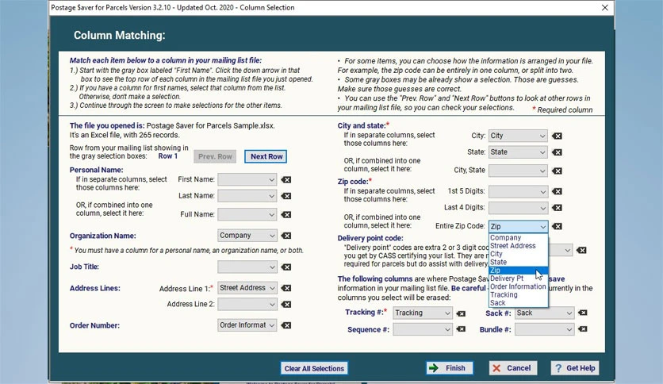
Task: Close the Column Selection window
Action: pyautogui.click(x=604, y=8)
